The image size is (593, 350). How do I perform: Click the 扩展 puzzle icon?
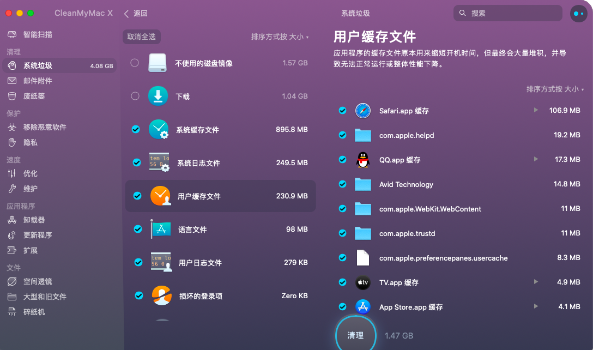pyautogui.click(x=12, y=250)
